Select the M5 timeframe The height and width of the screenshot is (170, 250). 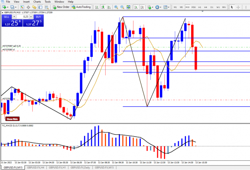pos(181,7)
